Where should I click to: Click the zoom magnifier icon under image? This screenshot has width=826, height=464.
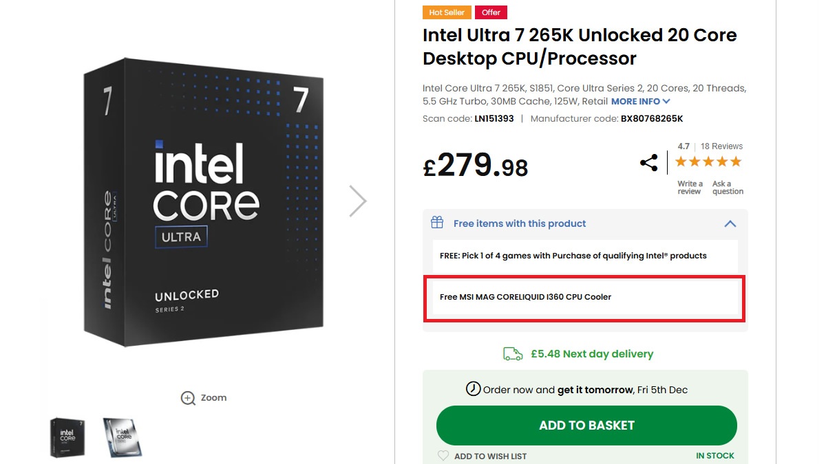click(188, 398)
